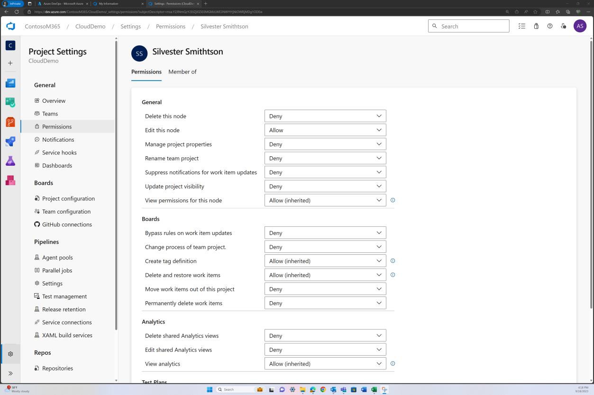This screenshot has height=395, width=594.
Task: Open Help via the question mark icon
Action: pyautogui.click(x=549, y=26)
